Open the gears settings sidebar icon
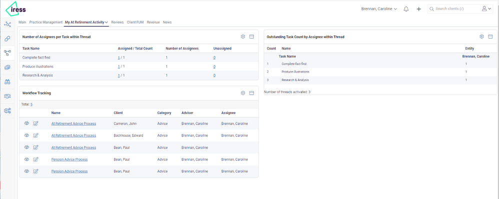499x199 pixels. 7,111
